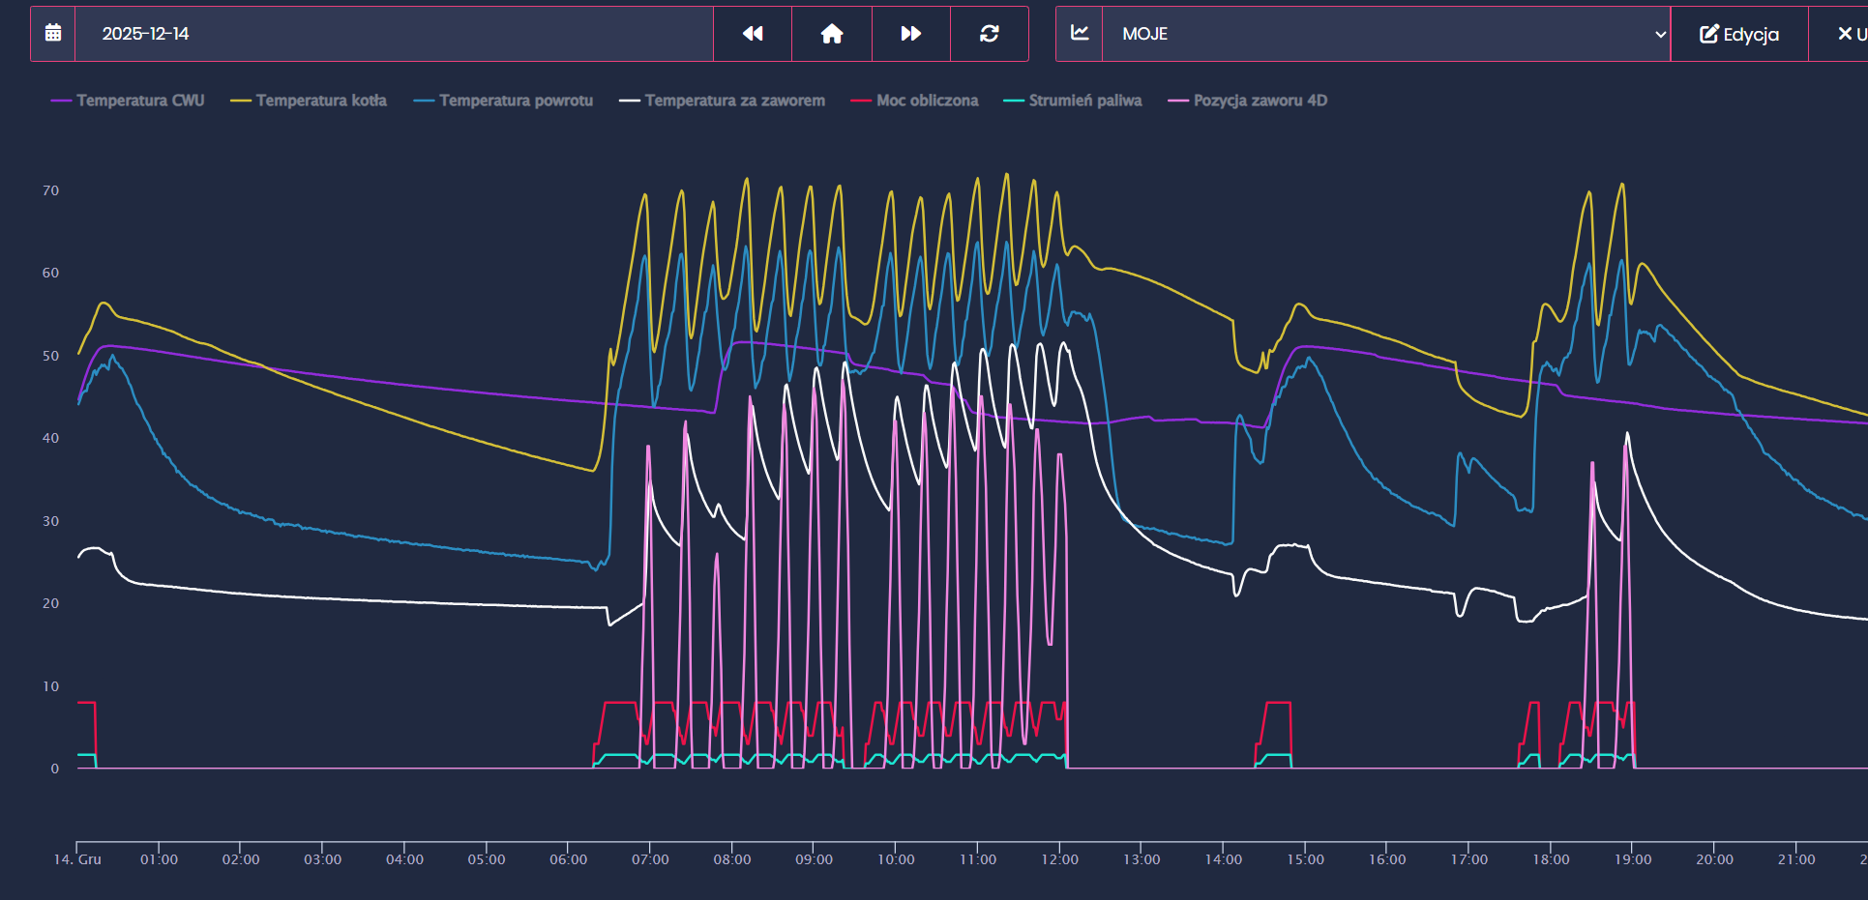
Task: Toggle Pozycja zaworu 4D legend item
Action: tap(1248, 101)
